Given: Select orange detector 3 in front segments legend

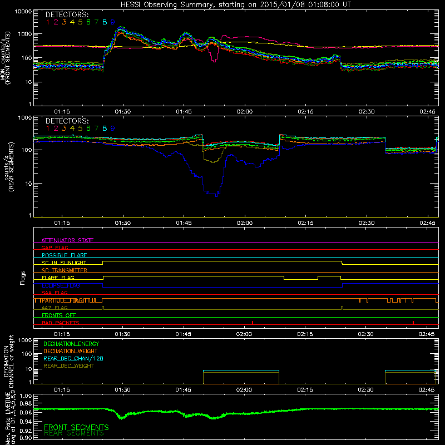Looking at the screenshot, I should coord(64,22).
